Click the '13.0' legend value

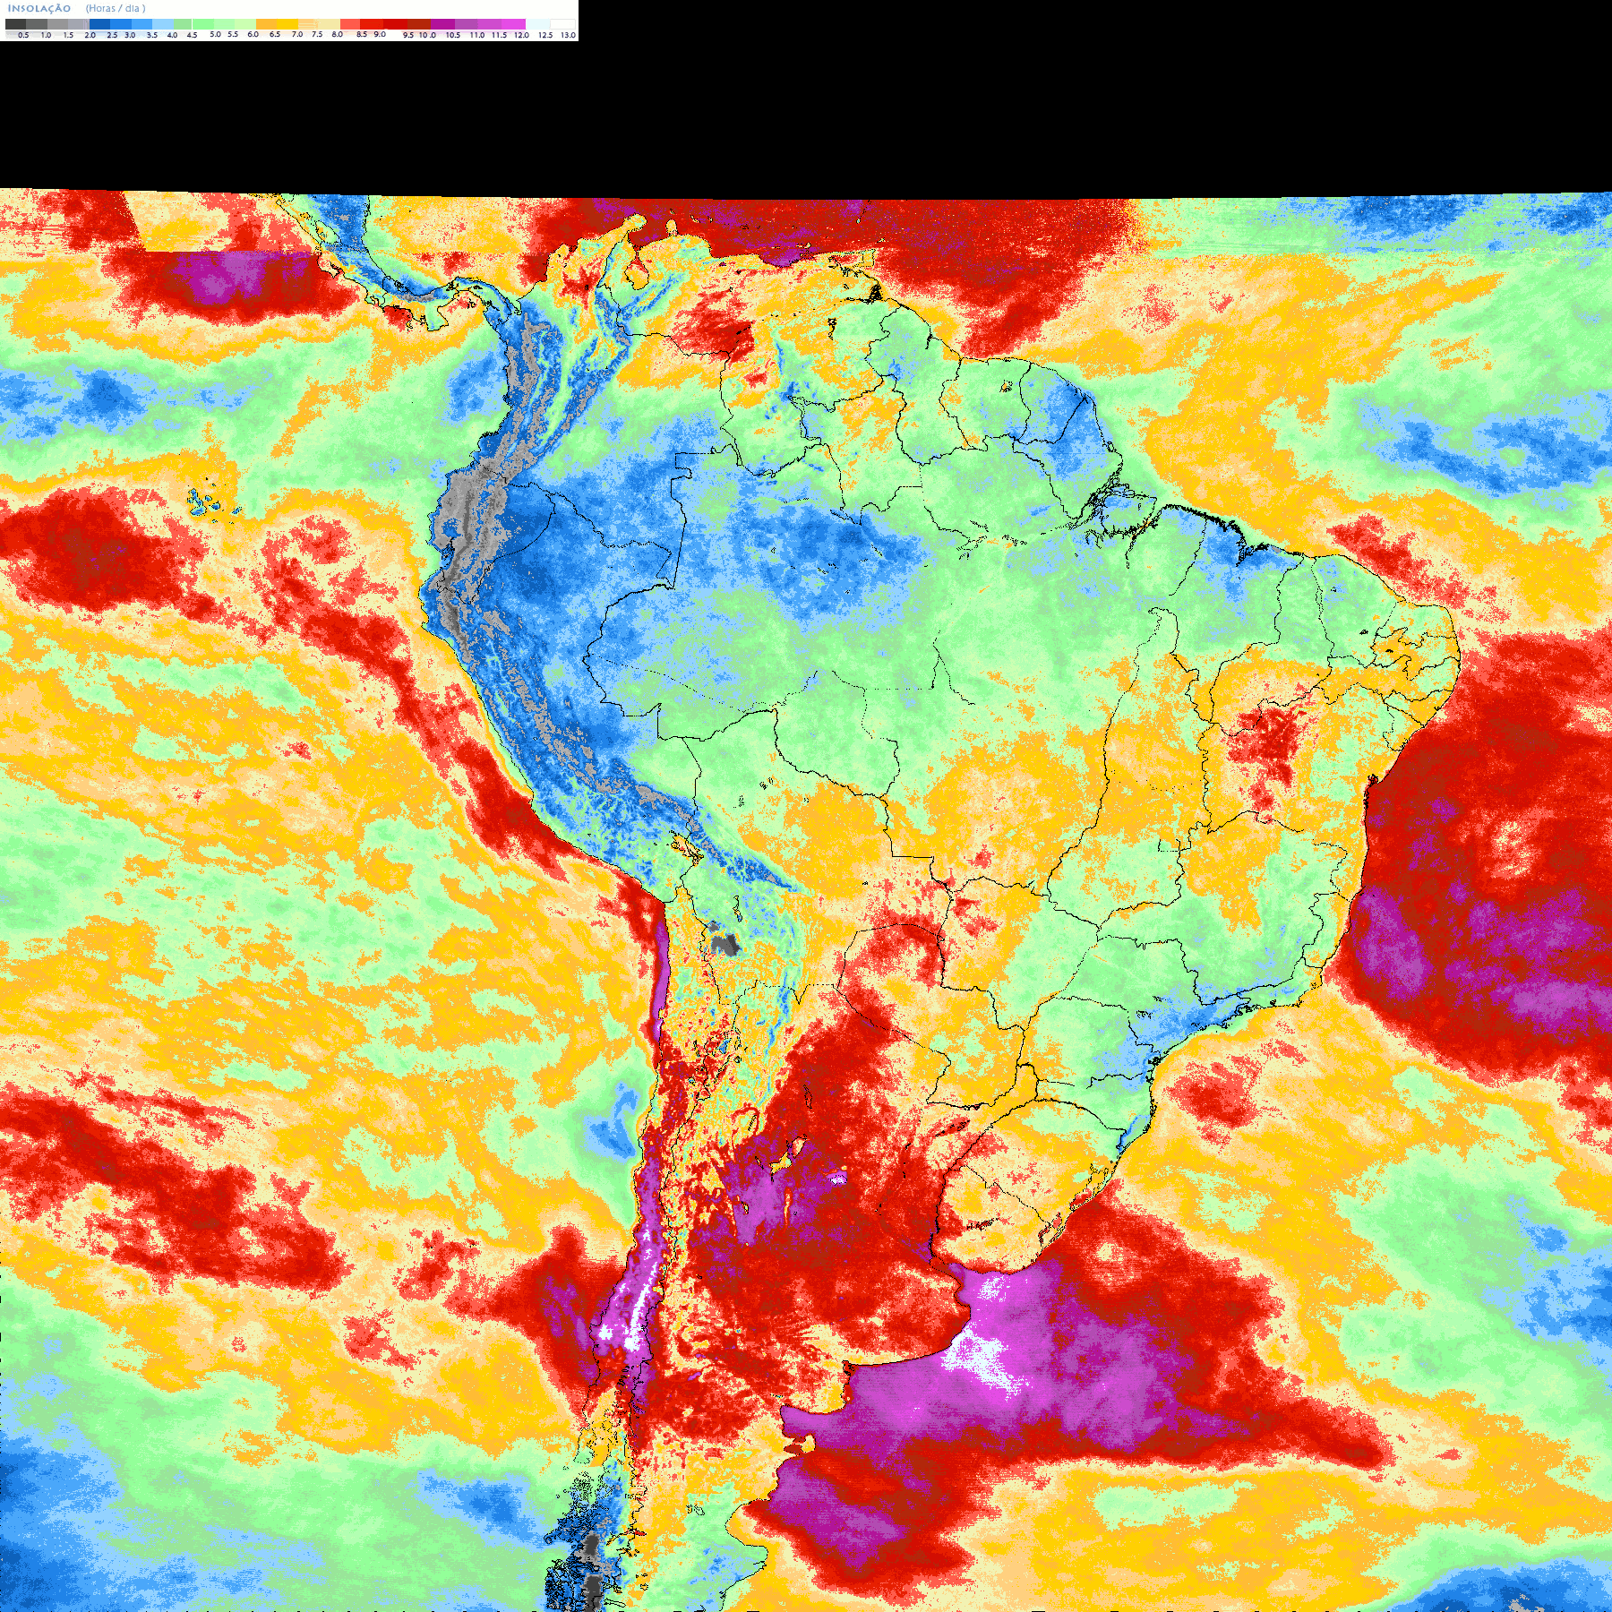568,35
